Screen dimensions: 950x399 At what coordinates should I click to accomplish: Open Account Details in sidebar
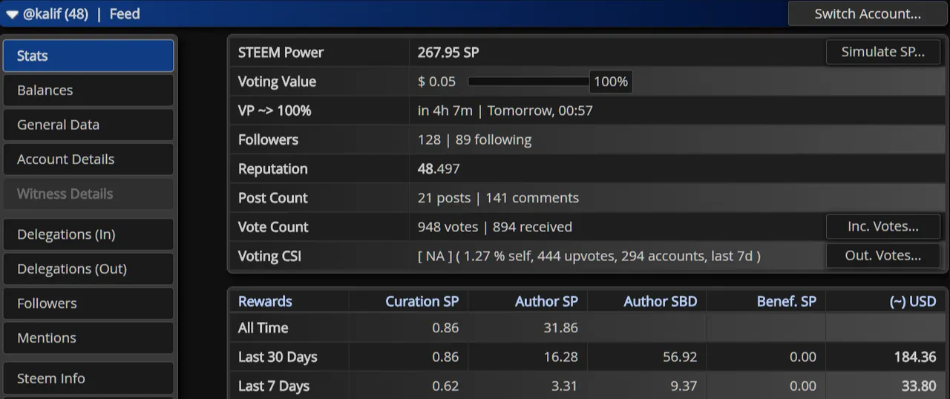point(88,159)
